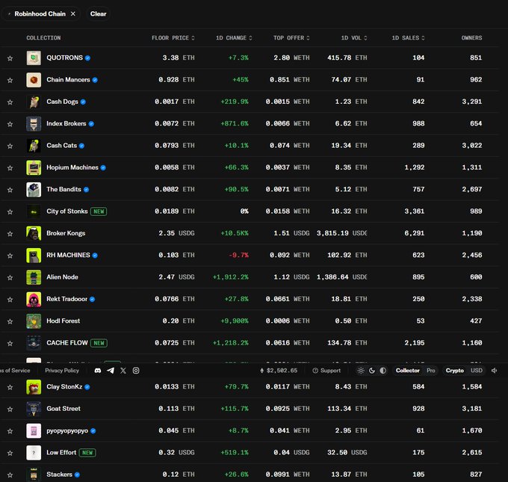Click the Collection column header
This screenshot has width=508, height=482.
43,38
